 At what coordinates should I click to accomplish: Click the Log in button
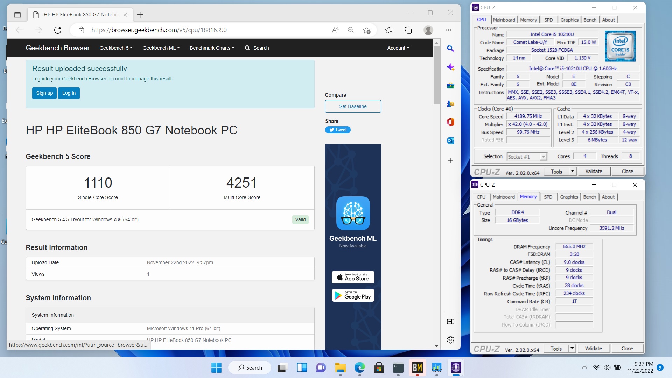[69, 93]
